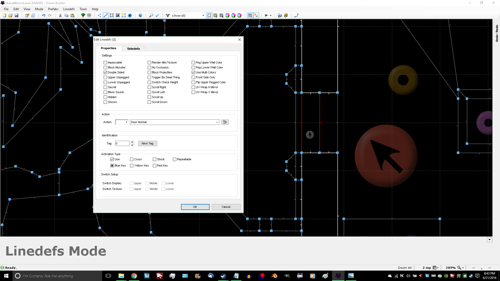Open 3D visual mode cube icon
The image size is (500, 281).
[x=140, y=15]
